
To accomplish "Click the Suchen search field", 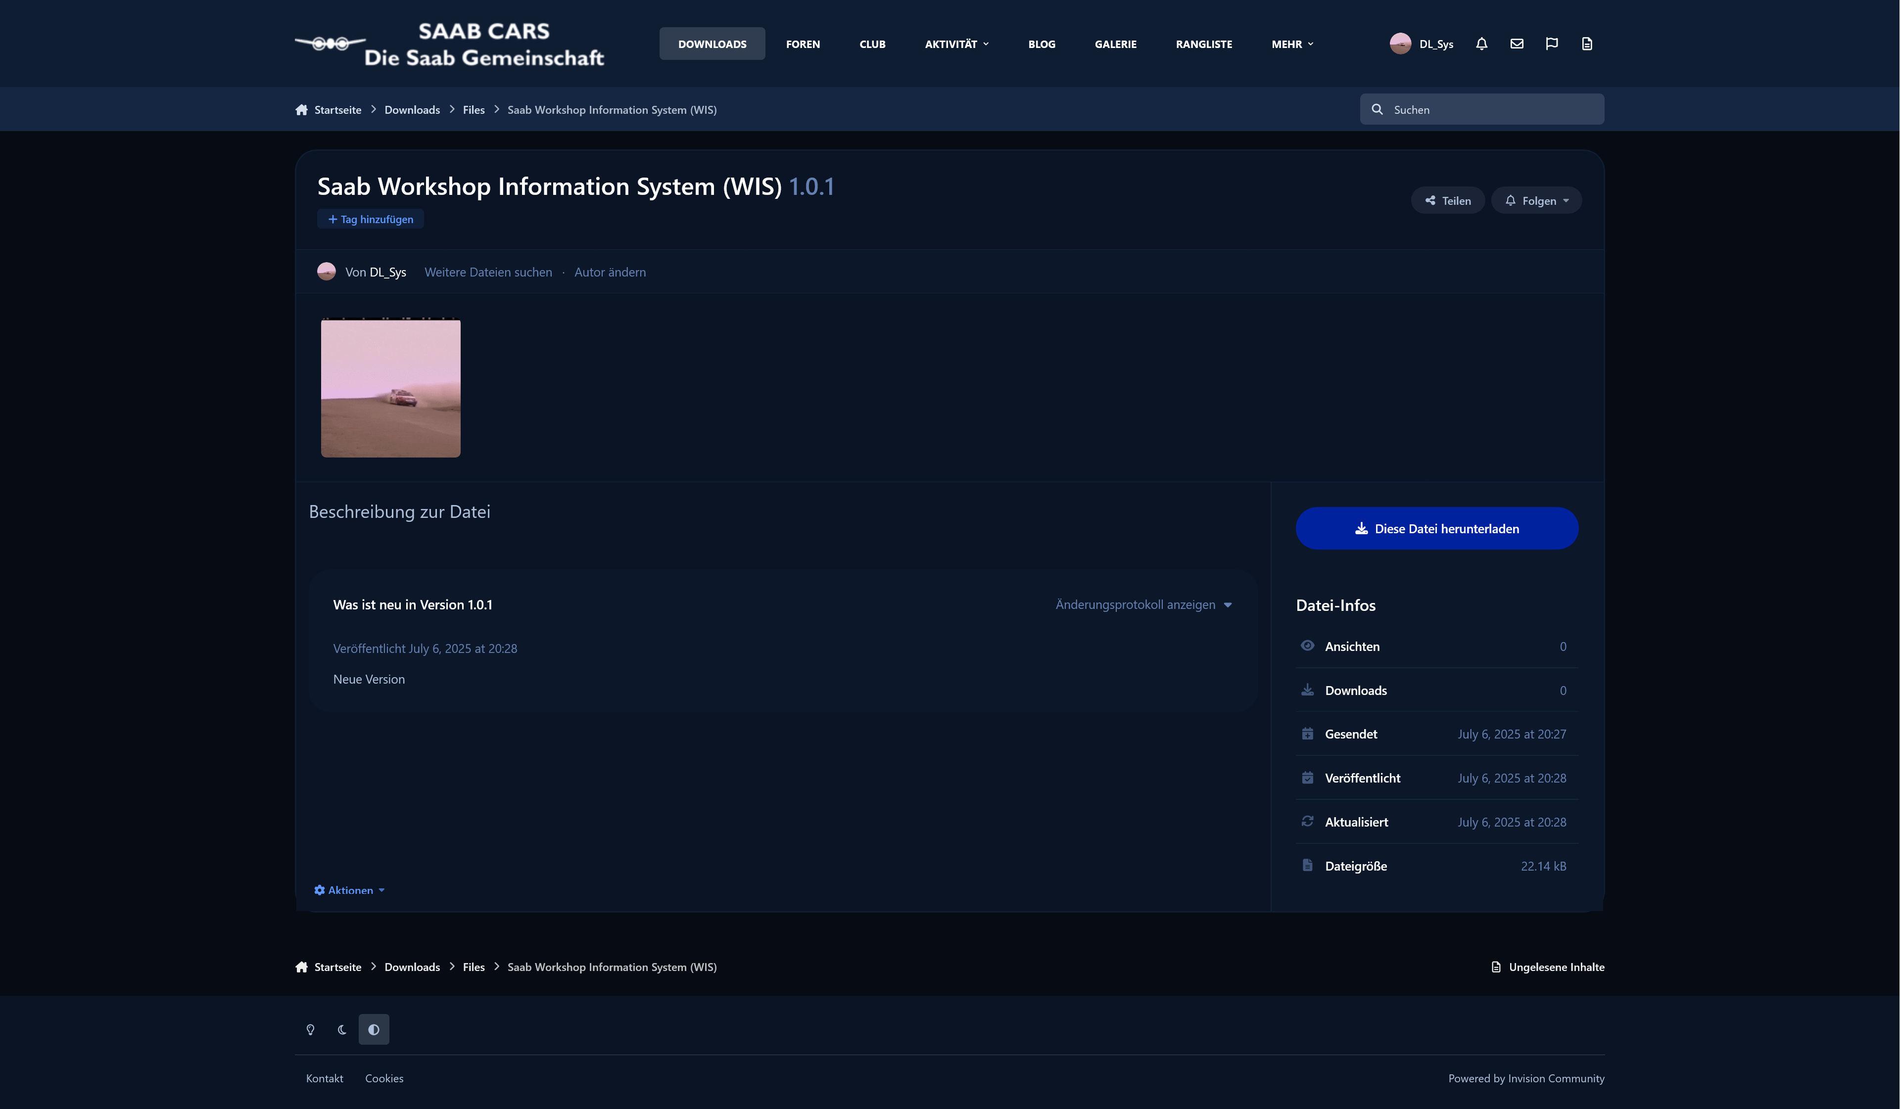I will point(1481,109).
